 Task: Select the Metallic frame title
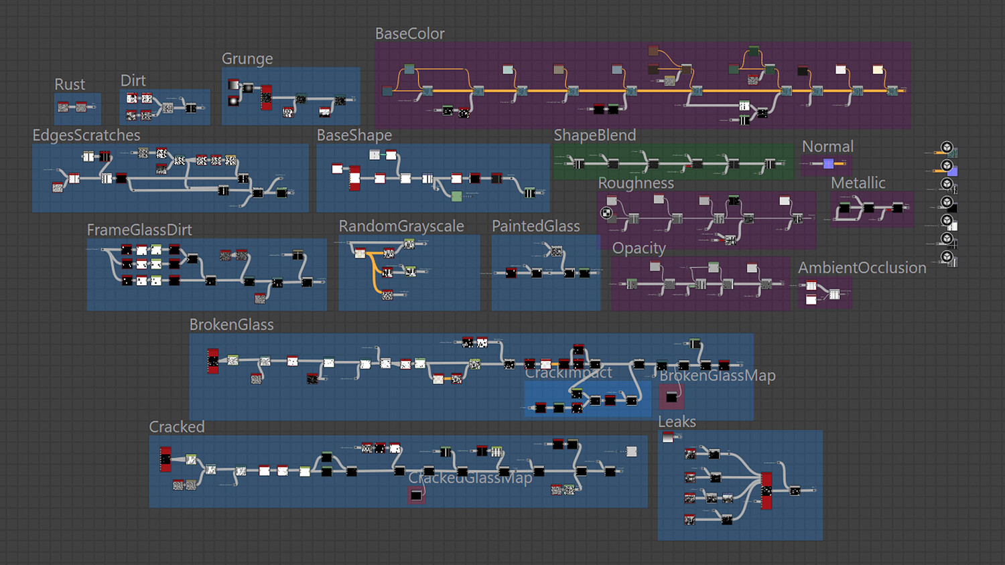(858, 183)
